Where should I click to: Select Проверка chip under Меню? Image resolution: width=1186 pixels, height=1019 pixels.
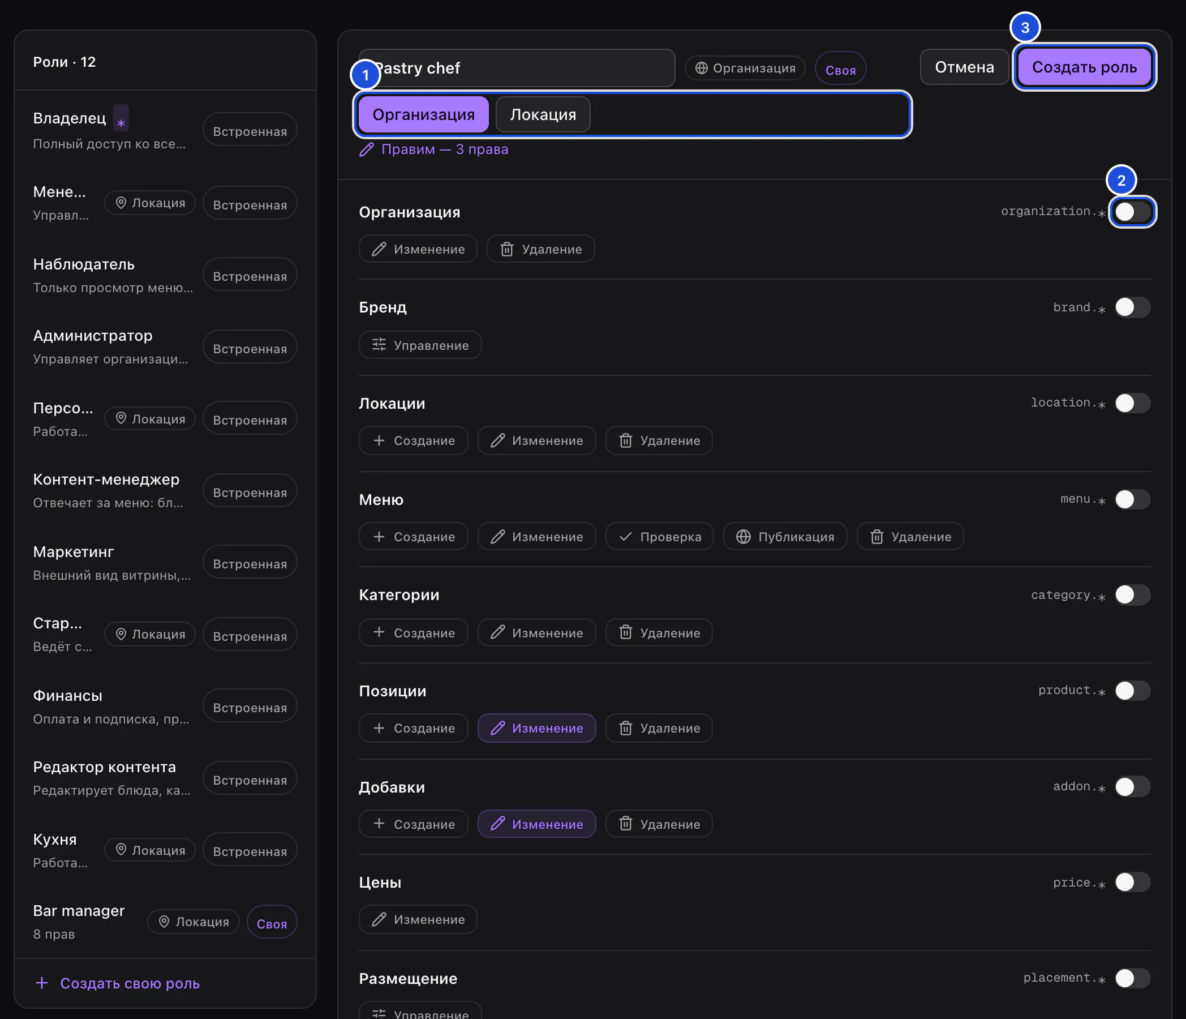click(x=659, y=537)
